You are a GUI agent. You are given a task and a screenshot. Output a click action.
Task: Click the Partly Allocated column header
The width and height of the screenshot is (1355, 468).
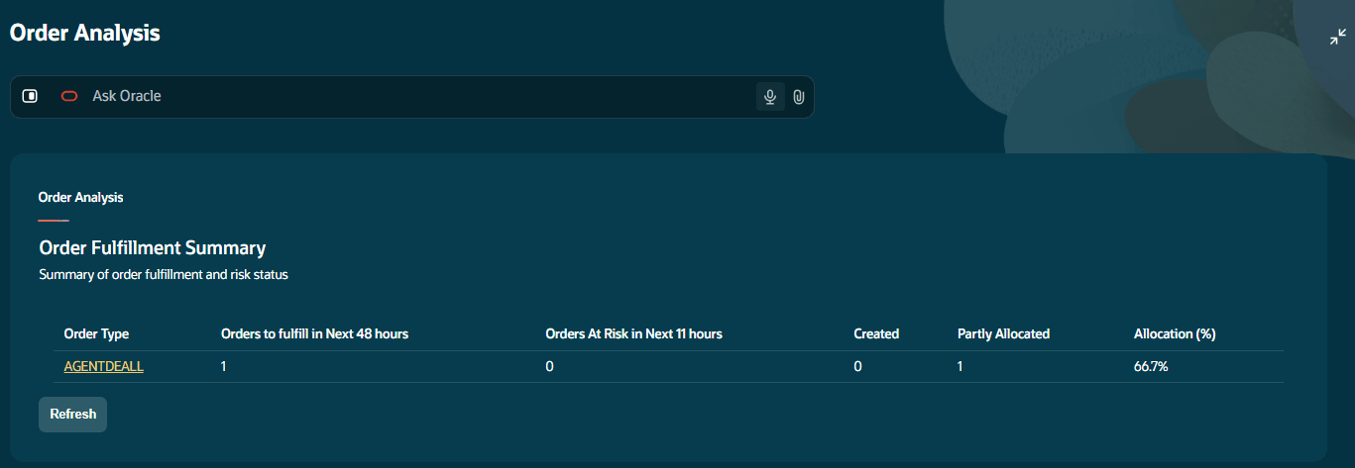tap(1003, 333)
